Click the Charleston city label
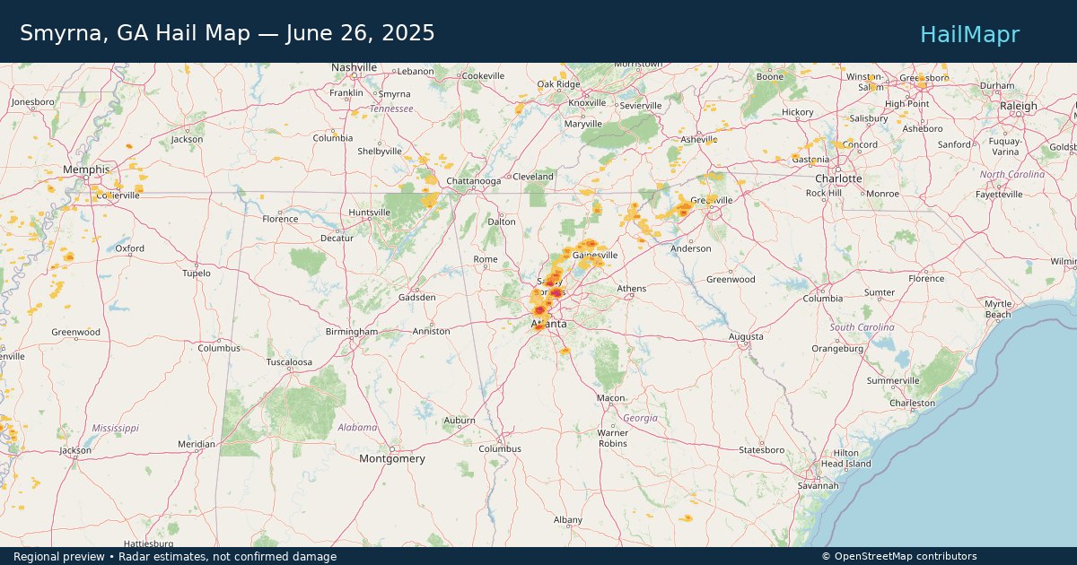Screen dimensions: 1077x565 click(912, 404)
